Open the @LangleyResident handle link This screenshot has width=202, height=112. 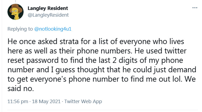click(48, 15)
